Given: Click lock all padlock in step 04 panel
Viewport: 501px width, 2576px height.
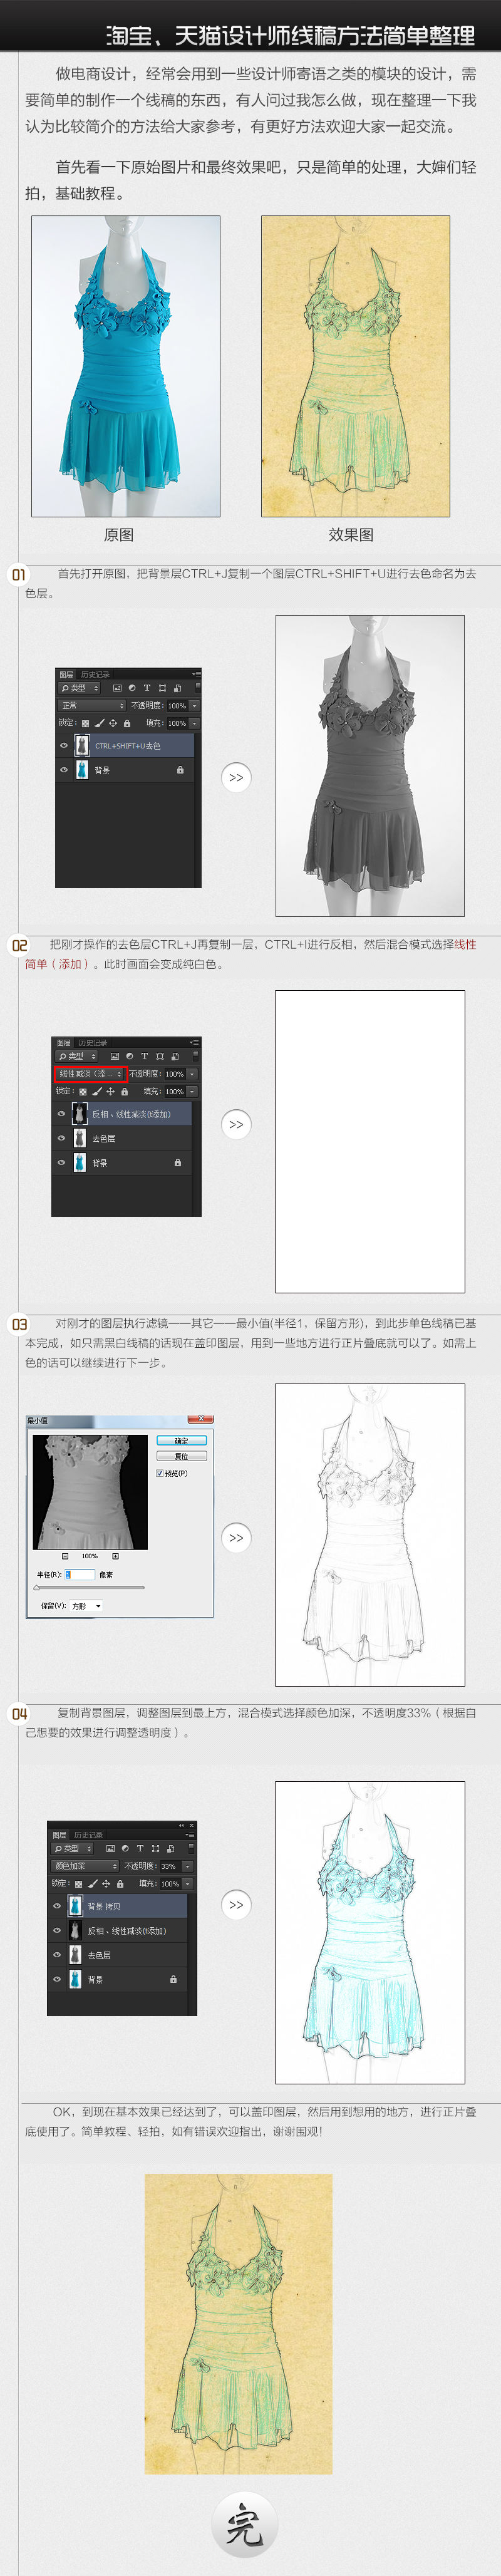Looking at the screenshot, I should (120, 1884).
